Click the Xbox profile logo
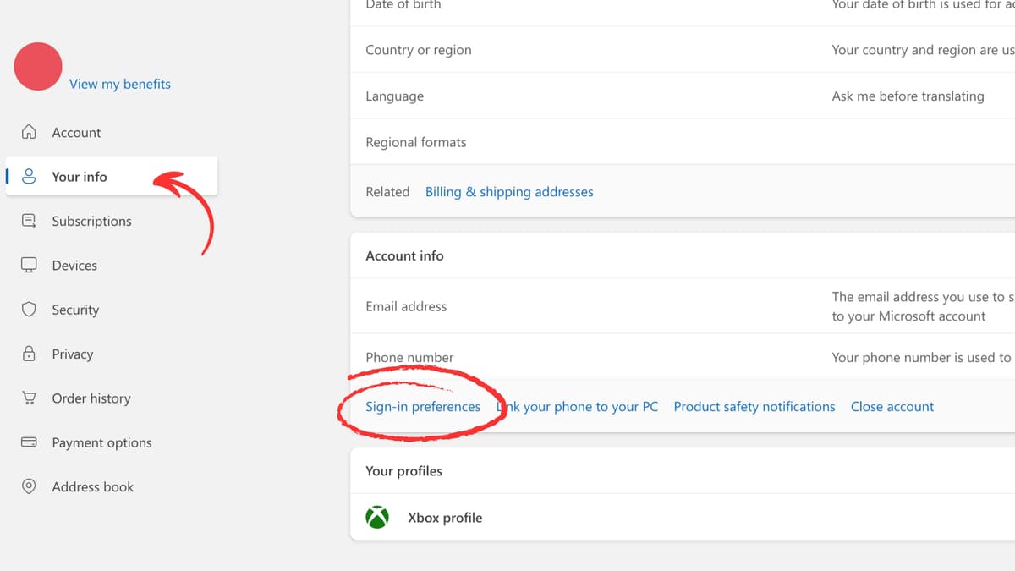Screen dimensions: 1015x571 point(378,517)
